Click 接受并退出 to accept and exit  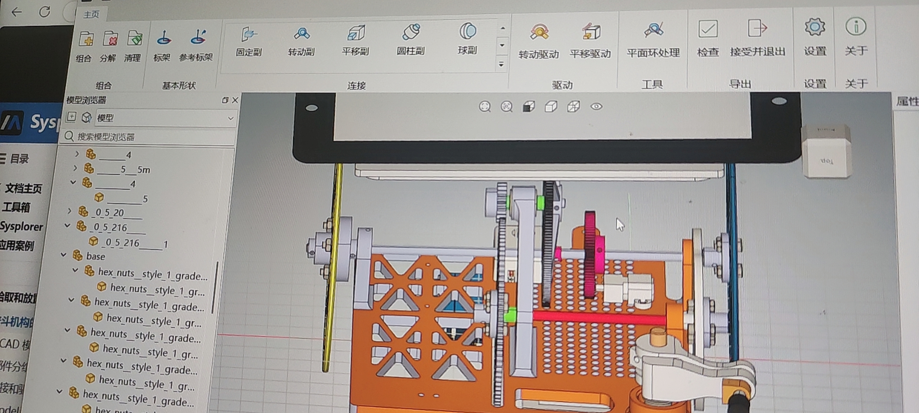[x=757, y=38]
